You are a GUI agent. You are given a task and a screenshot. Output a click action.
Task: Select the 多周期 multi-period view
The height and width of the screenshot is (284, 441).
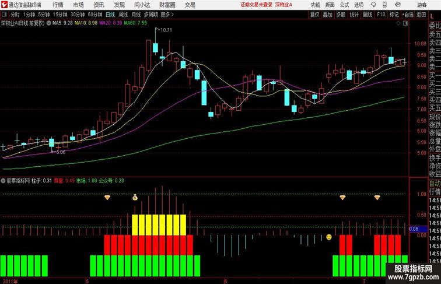pyautogui.click(x=150, y=15)
